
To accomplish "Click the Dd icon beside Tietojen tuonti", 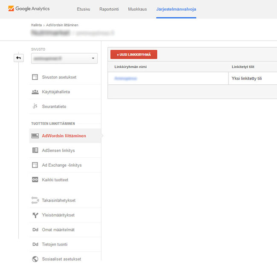I will (35, 244).
